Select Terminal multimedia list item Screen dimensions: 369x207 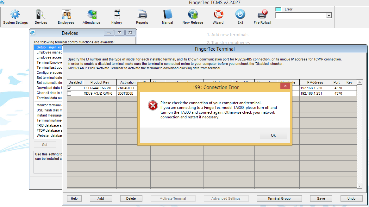(48, 120)
